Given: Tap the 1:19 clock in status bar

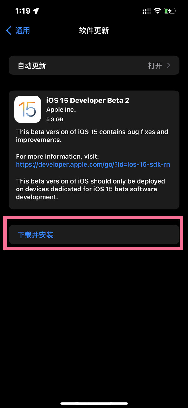Looking at the screenshot, I should tap(23, 11).
